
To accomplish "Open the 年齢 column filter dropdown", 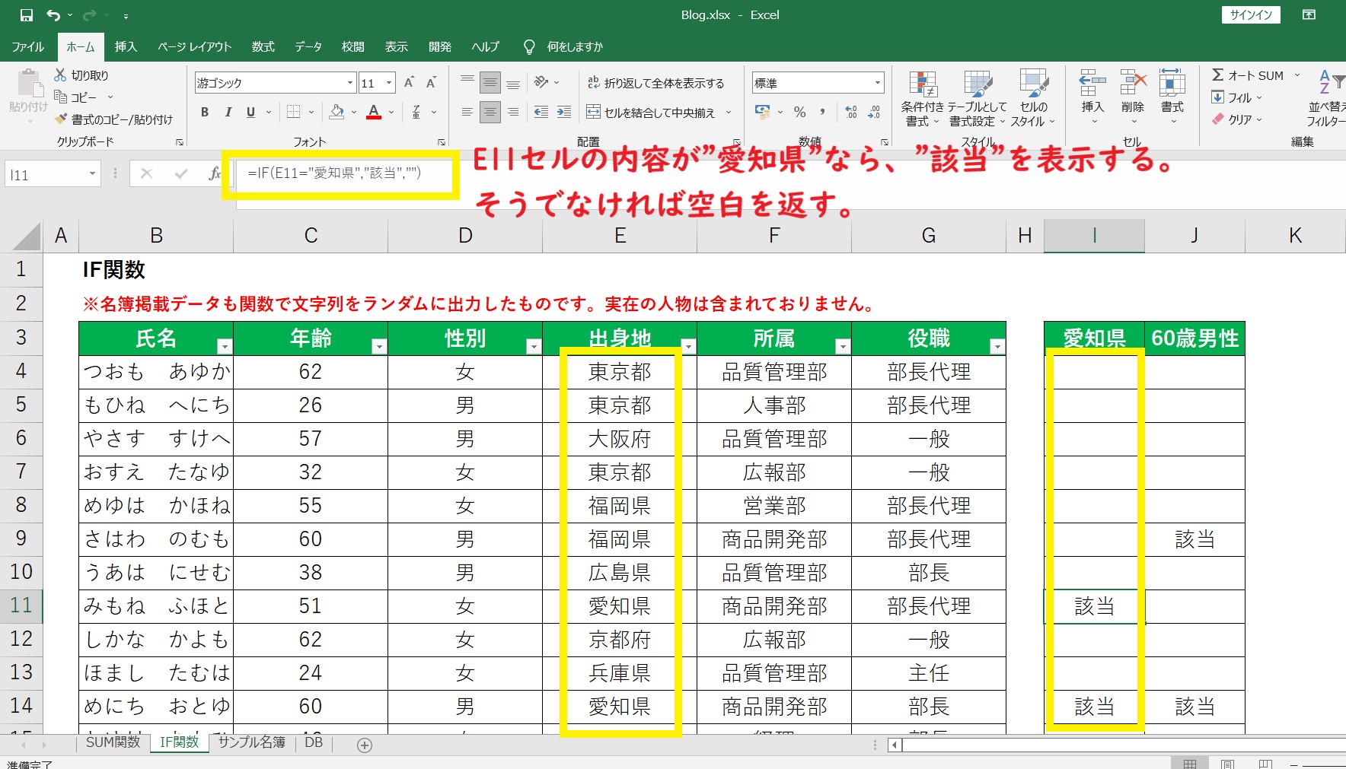I will pos(378,347).
